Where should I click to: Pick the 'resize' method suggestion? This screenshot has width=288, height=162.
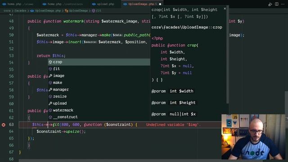coord(99,96)
